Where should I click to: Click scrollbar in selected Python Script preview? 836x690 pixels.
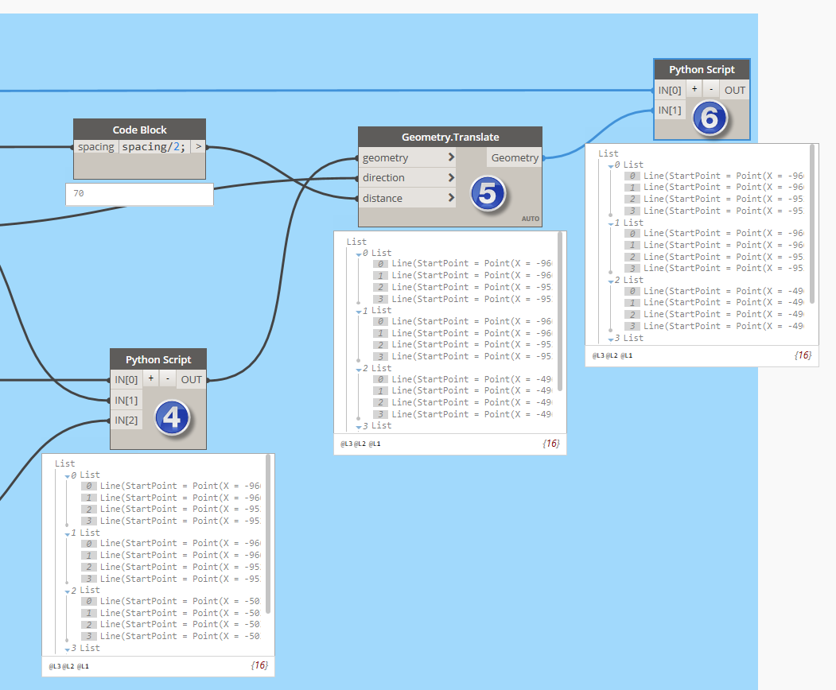pos(812,224)
